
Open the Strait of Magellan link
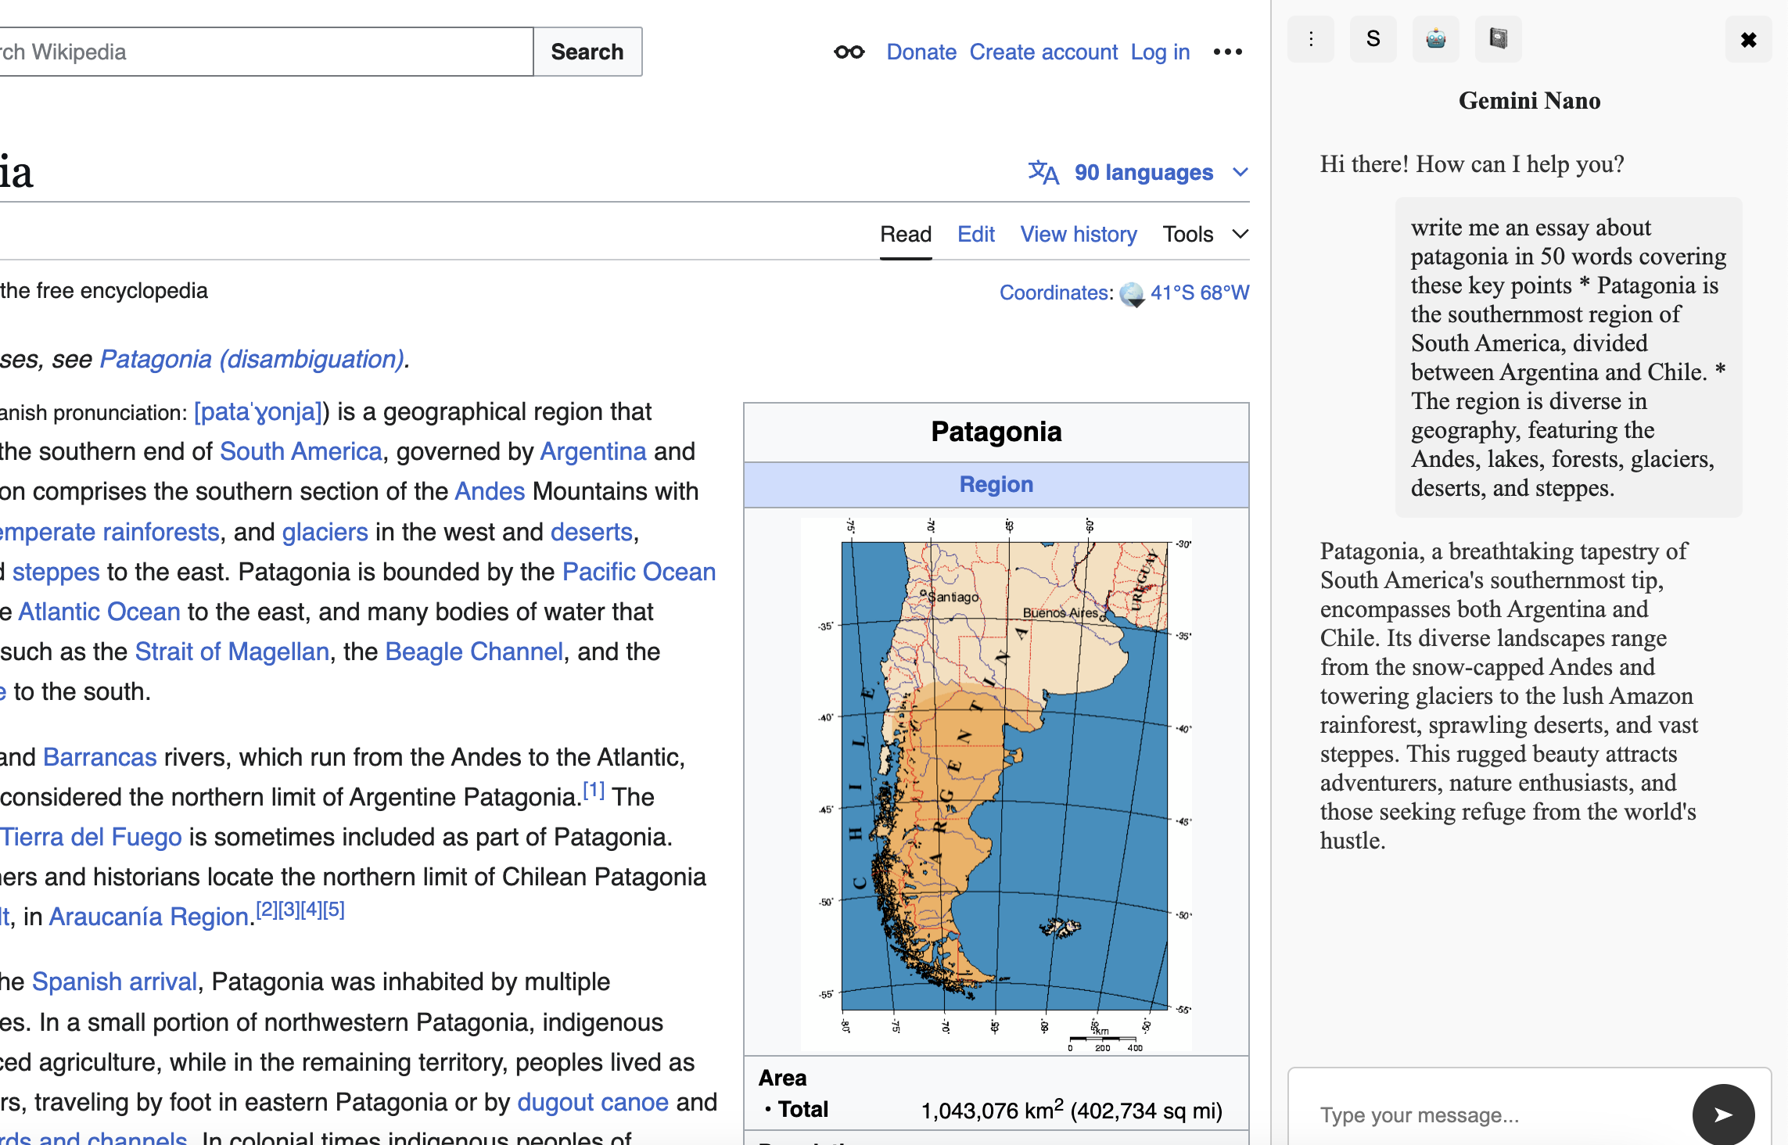(232, 651)
